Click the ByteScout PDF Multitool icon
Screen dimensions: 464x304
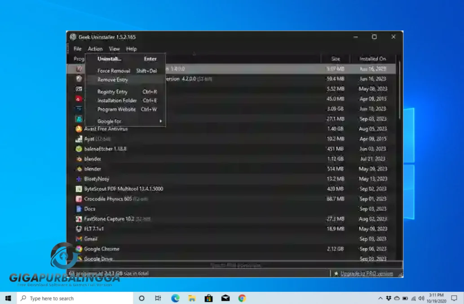click(79, 189)
